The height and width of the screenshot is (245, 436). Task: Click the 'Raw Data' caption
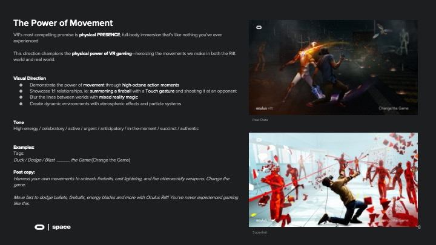(x=260, y=120)
